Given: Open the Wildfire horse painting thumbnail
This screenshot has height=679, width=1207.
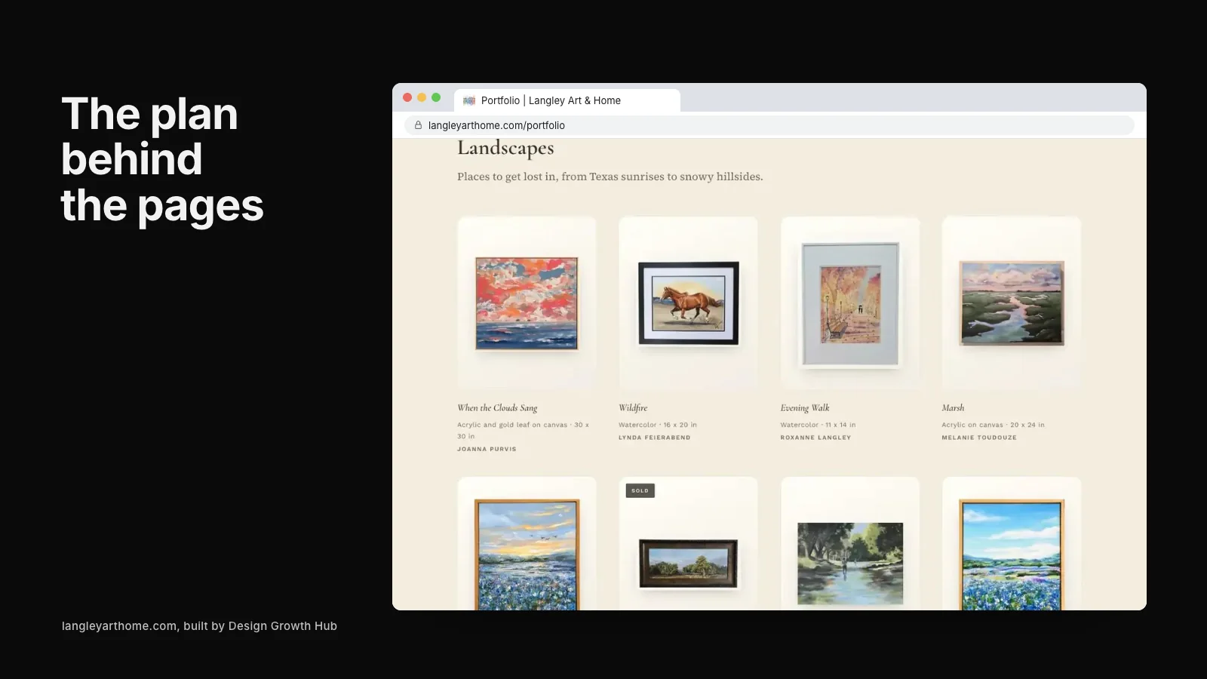Looking at the screenshot, I should click(688, 303).
